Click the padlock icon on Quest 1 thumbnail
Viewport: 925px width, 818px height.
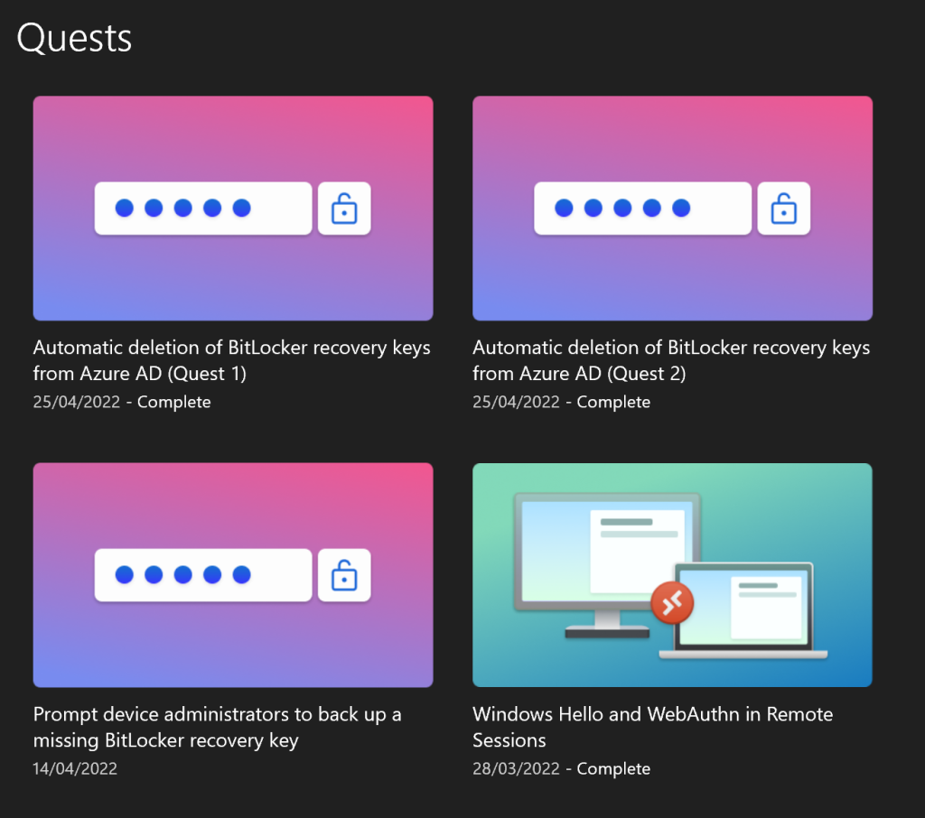344,209
